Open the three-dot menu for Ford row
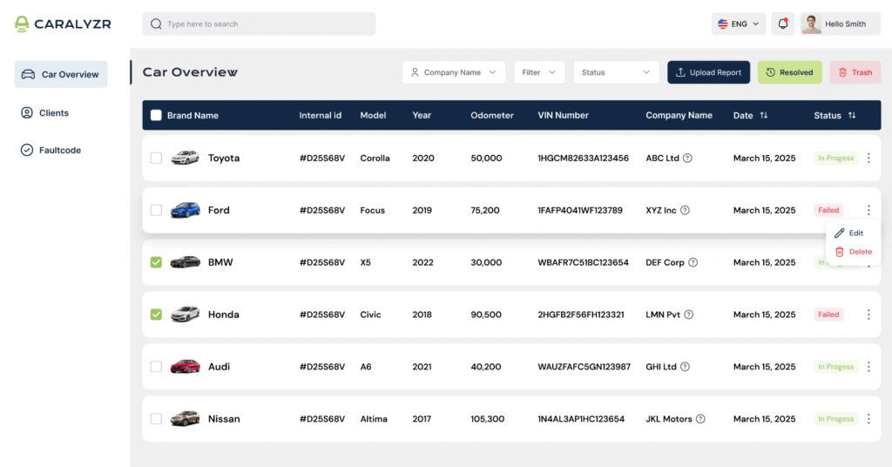This screenshot has width=892, height=467. point(868,211)
